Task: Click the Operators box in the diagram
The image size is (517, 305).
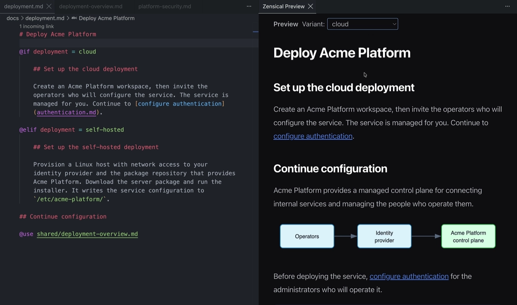Action: pyautogui.click(x=307, y=236)
